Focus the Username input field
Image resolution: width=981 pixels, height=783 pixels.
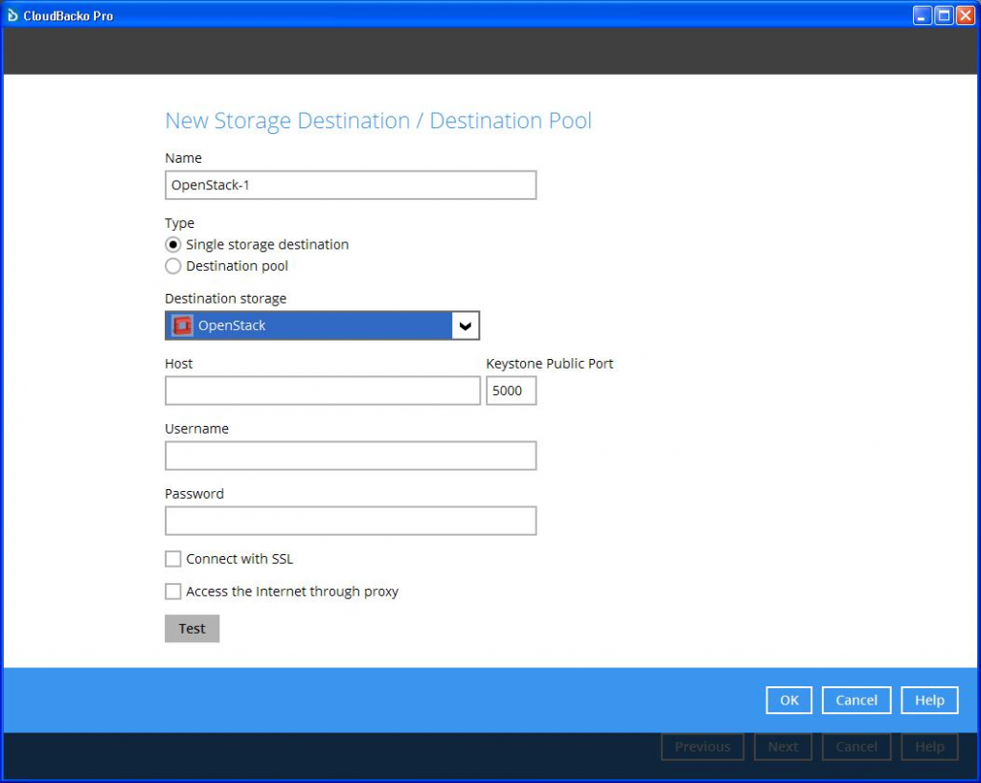[x=351, y=456]
